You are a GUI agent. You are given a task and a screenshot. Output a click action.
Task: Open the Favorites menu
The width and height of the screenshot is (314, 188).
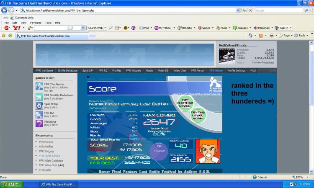pos(36,23)
